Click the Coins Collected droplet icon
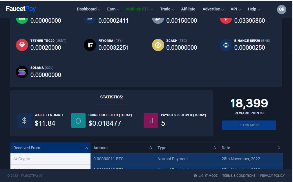 pyautogui.click(x=78, y=120)
